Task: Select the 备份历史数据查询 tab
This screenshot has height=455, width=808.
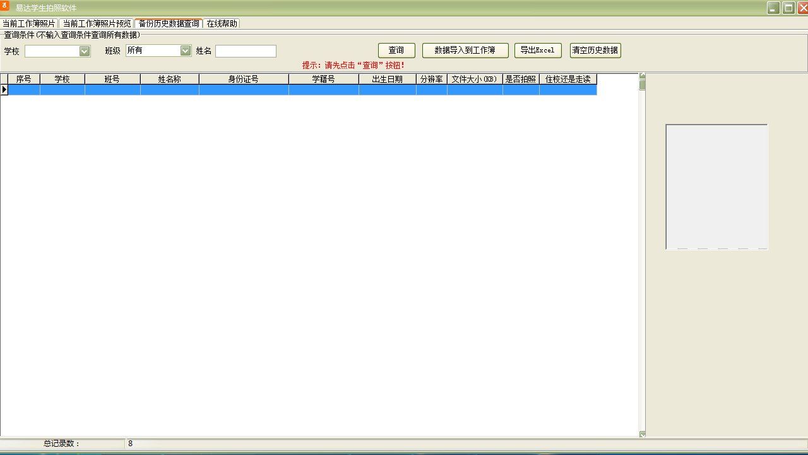Action: (x=169, y=23)
